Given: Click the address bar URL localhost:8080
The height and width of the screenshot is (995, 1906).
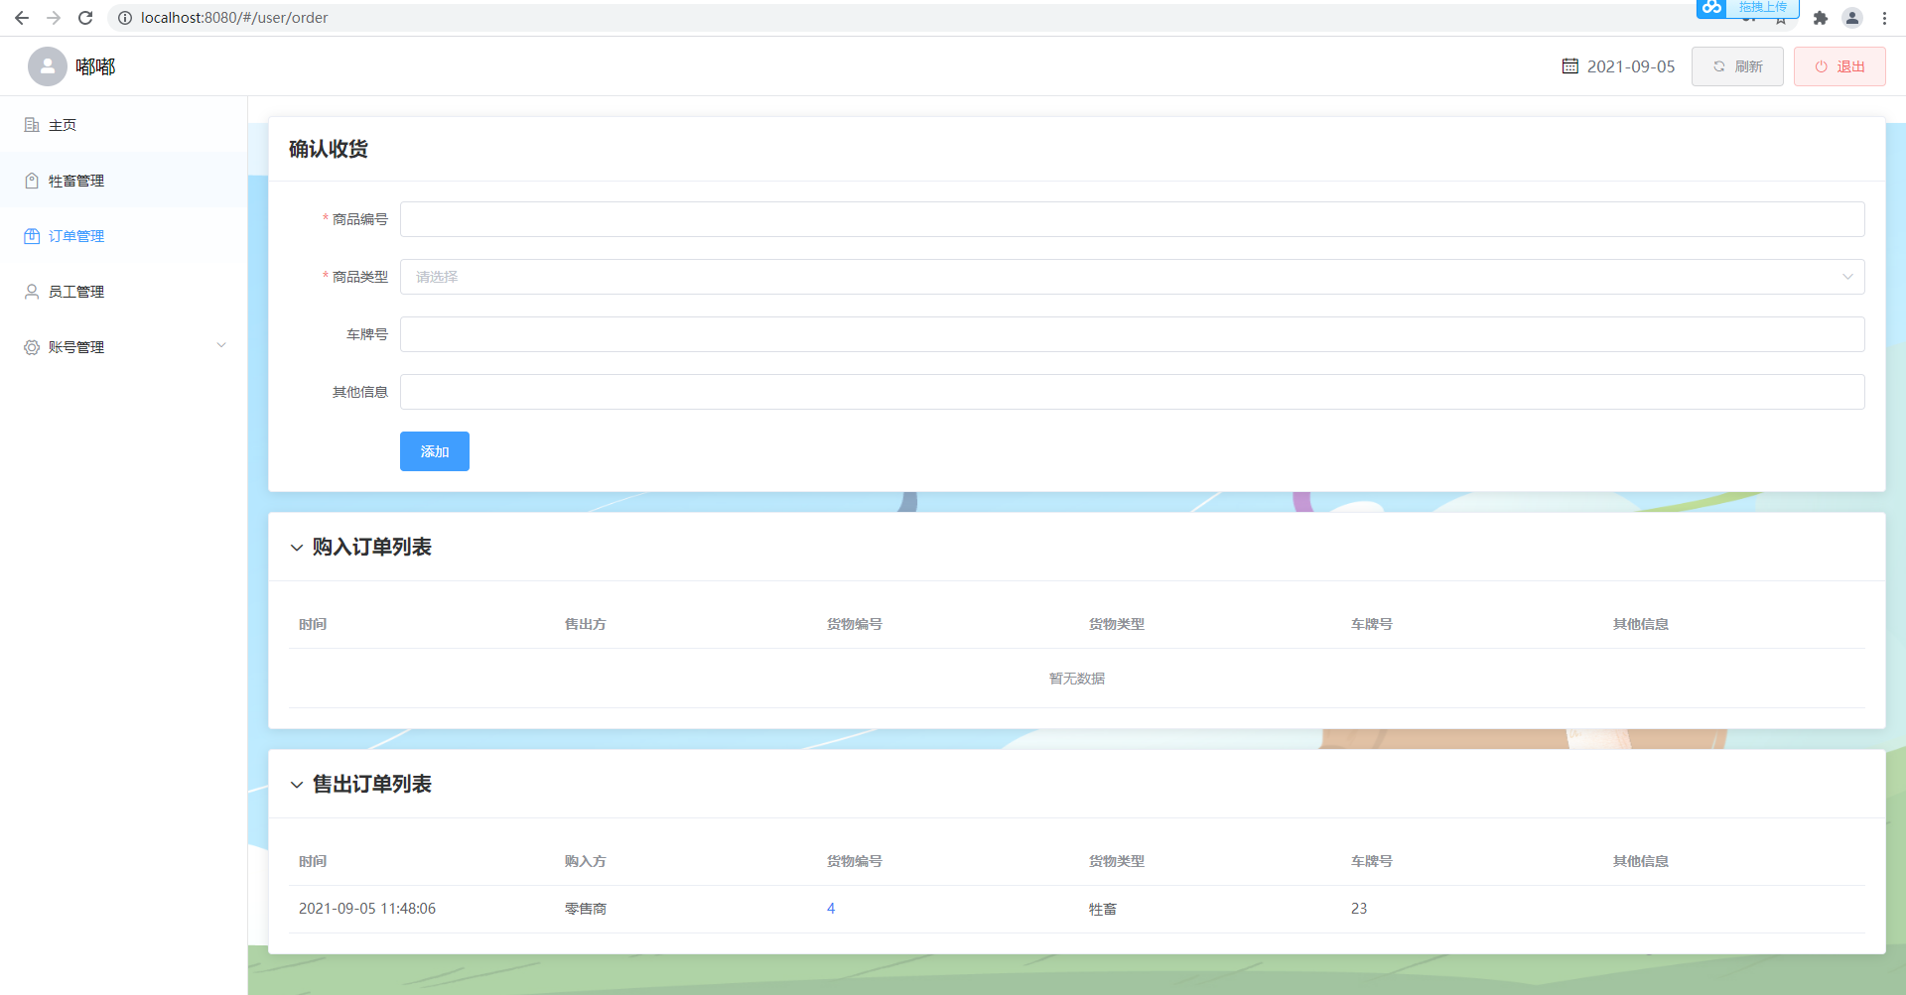Looking at the screenshot, I should pyautogui.click(x=234, y=18).
